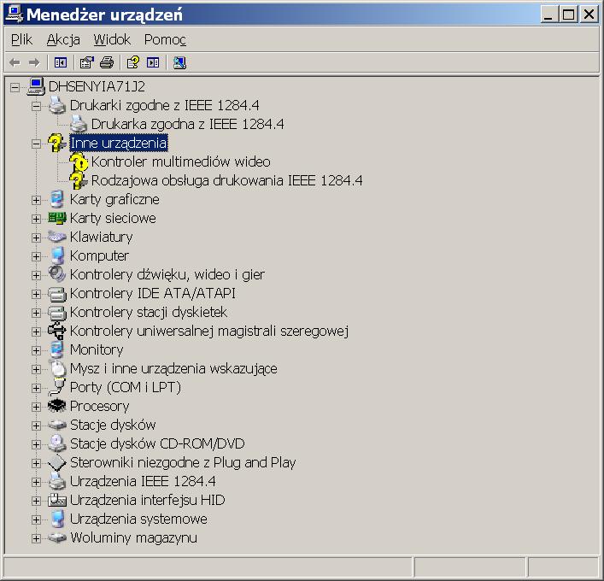Click the Procesory chip icon

click(57, 405)
